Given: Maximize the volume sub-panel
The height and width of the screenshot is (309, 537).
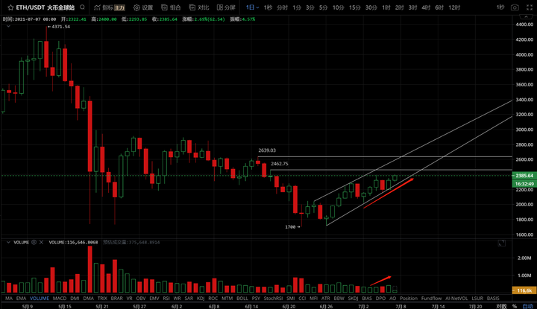Looking at the screenshot, I should [501, 243].
